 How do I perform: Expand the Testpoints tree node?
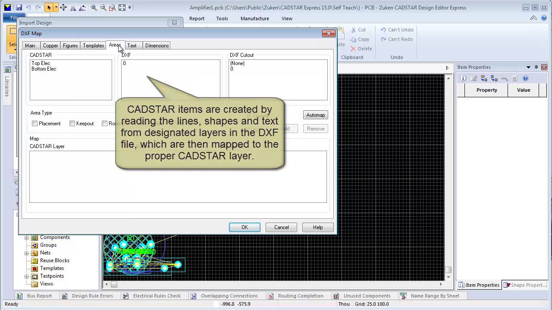pyautogui.click(x=26, y=276)
